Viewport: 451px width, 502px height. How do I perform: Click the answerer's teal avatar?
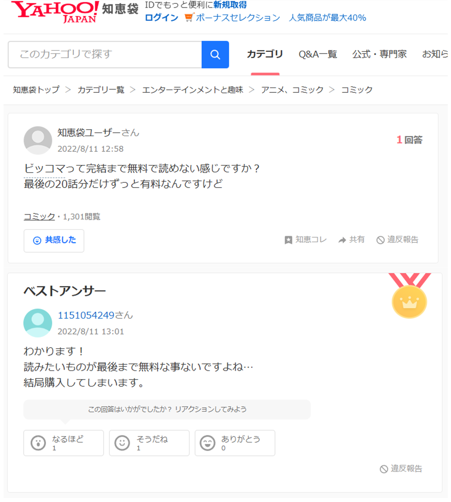[x=38, y=323]
